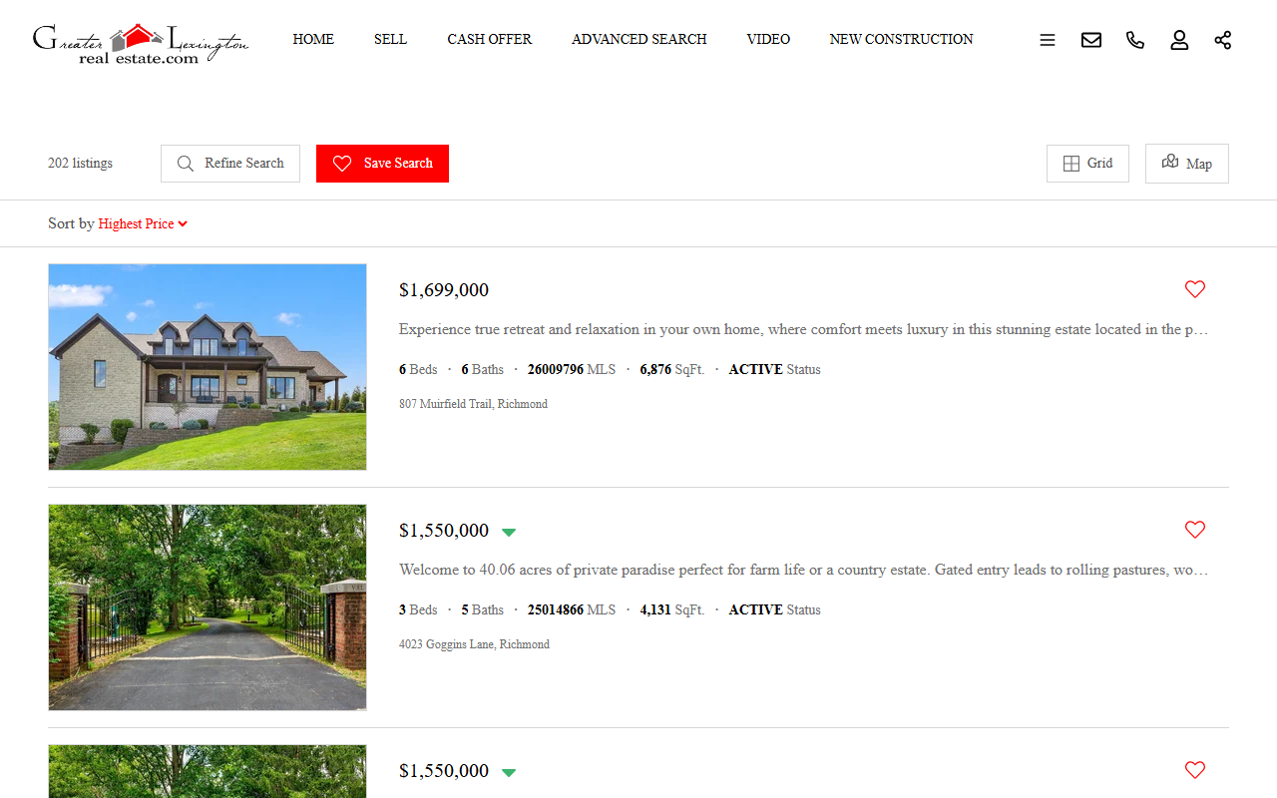The width and height of the screenshot is (1277, 798).
Task: Click the bottom listing's $1,550,000 price
Action: [444, 771]
